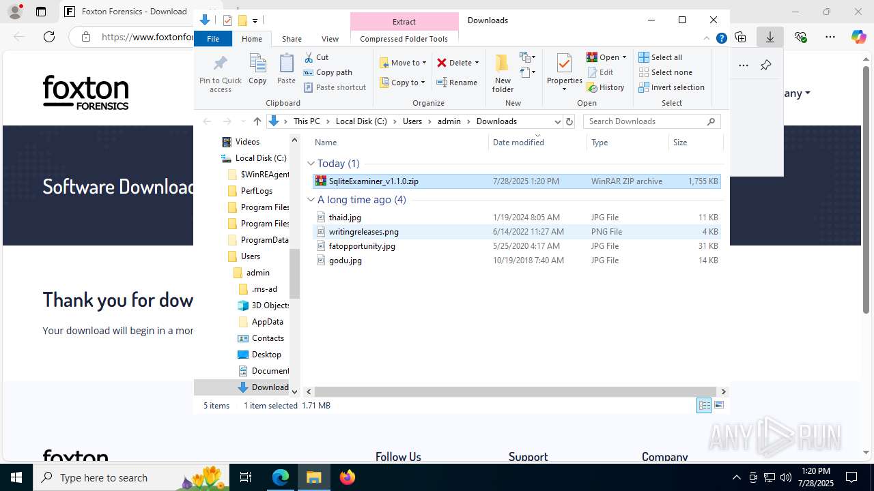Open Task View on taskbar
The height and width of the screenshot is (491, 874).
click(246, 477)
